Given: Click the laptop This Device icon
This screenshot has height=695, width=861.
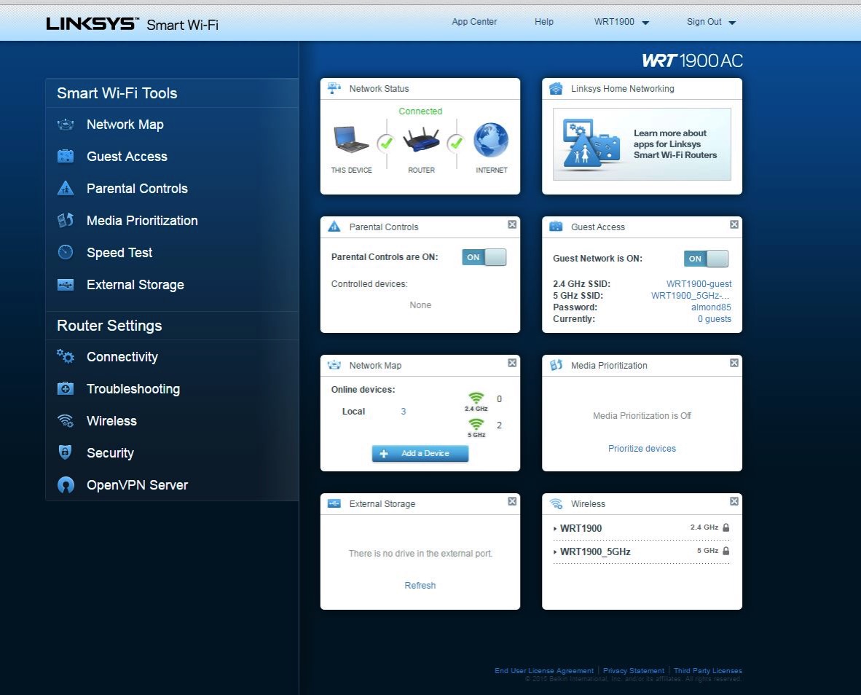Looking at the screenshot, I should coord(350,139).
